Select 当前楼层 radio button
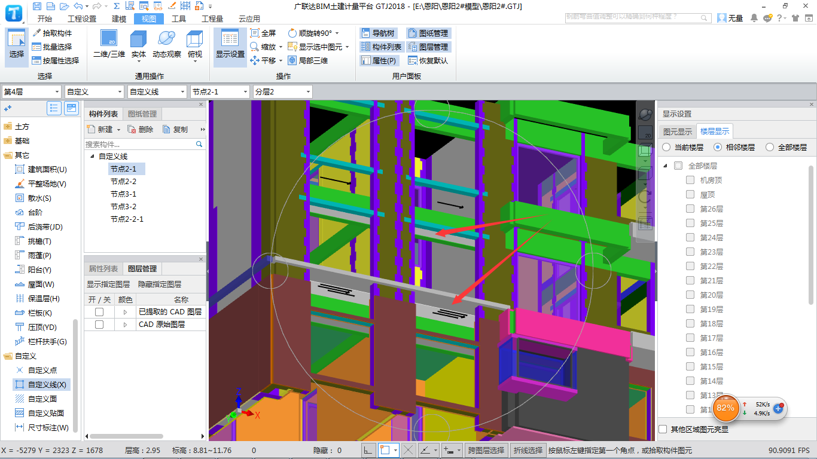Viewport: 817px width, 459px height. pos(666,147)
